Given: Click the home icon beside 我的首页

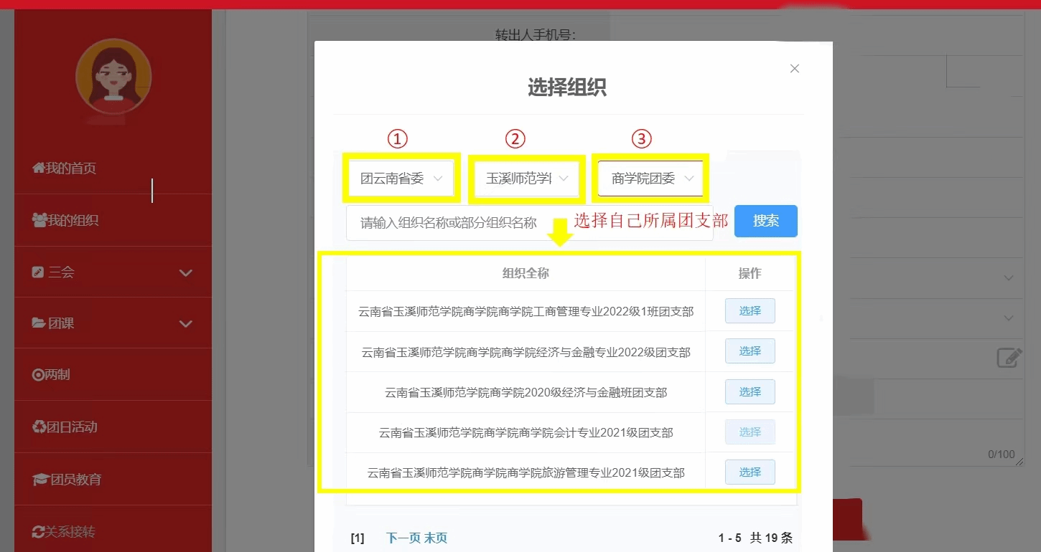Looking at the screenshot, I should [x=39, y=168].
